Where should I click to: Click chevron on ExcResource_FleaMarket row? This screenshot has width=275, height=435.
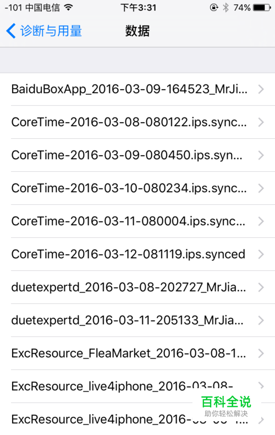coord(261,353)
